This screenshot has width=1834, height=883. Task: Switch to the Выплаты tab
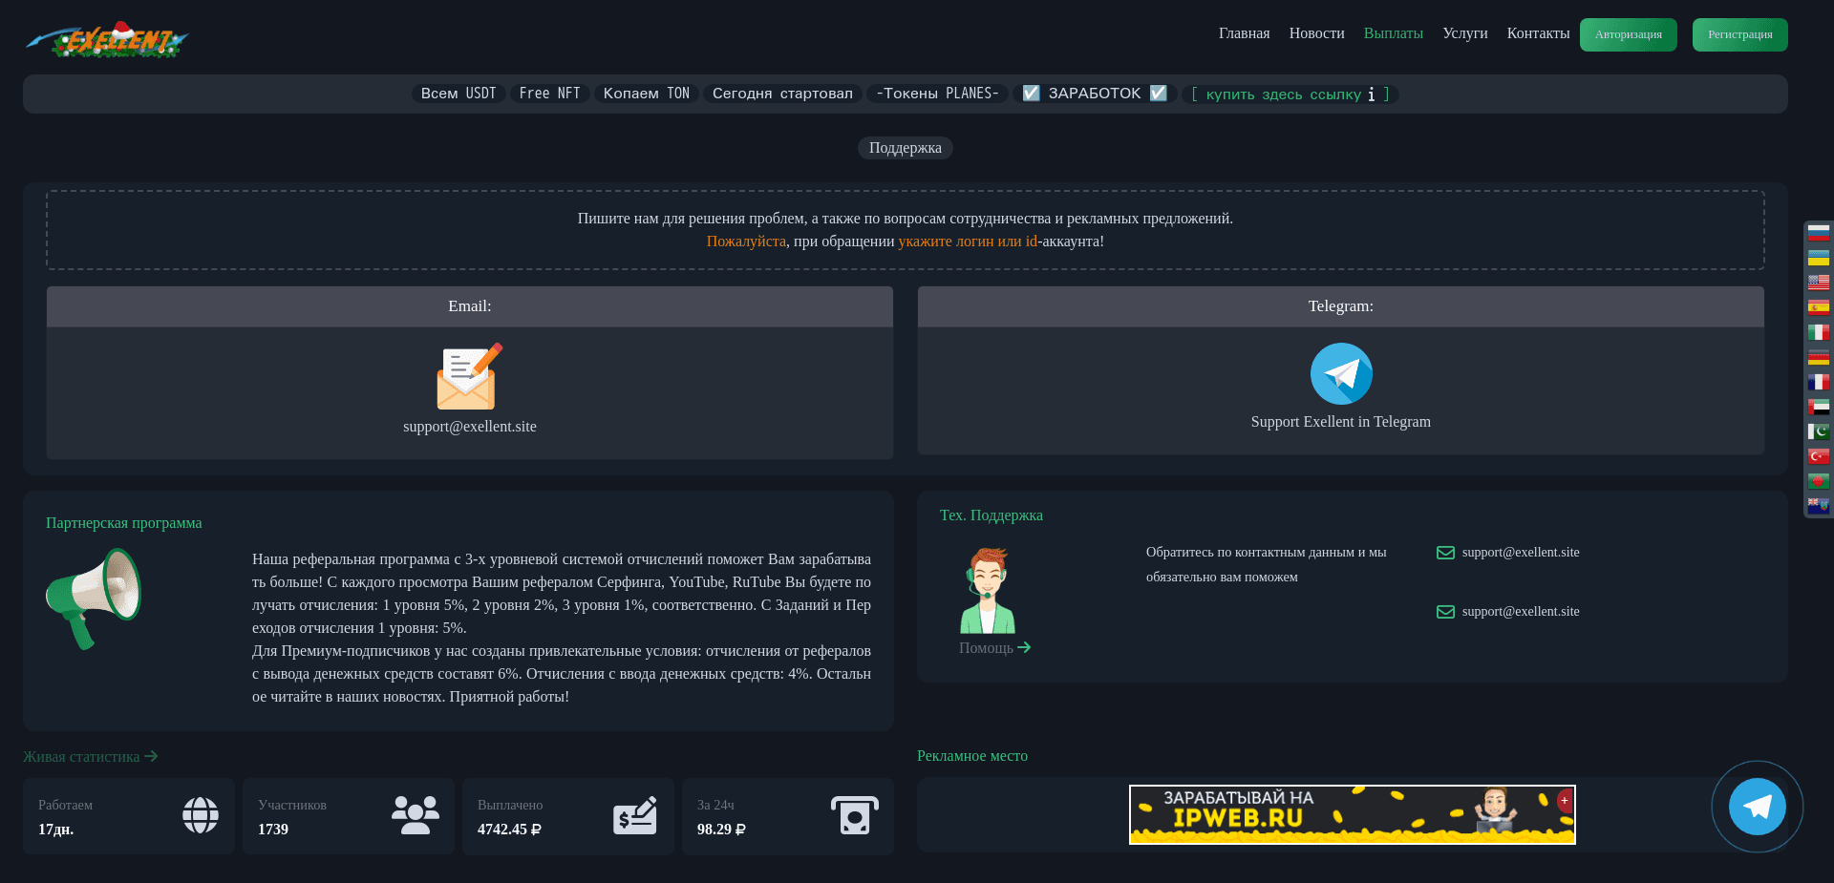[1393, 32]
